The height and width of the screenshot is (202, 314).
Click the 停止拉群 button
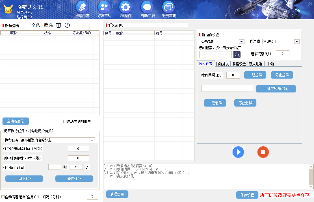282,75
